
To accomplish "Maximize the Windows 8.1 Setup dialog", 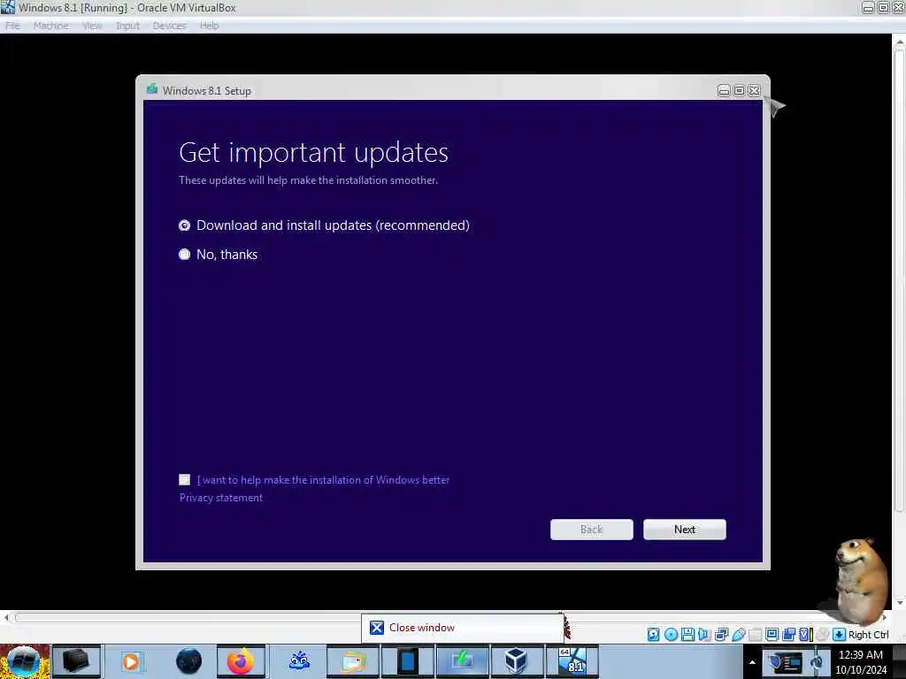I will pyautogui.click(x=739, y=91).
